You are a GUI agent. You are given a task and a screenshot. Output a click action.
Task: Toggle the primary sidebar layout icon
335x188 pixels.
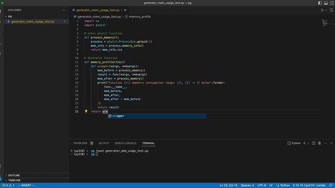[x=320, y=3]
